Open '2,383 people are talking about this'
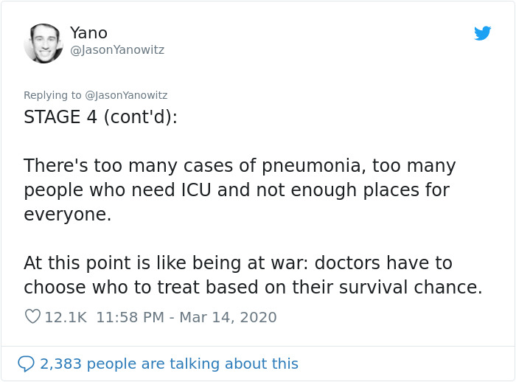The height and width of the screenshot is (382, 516). coord(169,364)
